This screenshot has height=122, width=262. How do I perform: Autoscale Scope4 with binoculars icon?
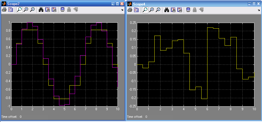click(x=167, y=10)
